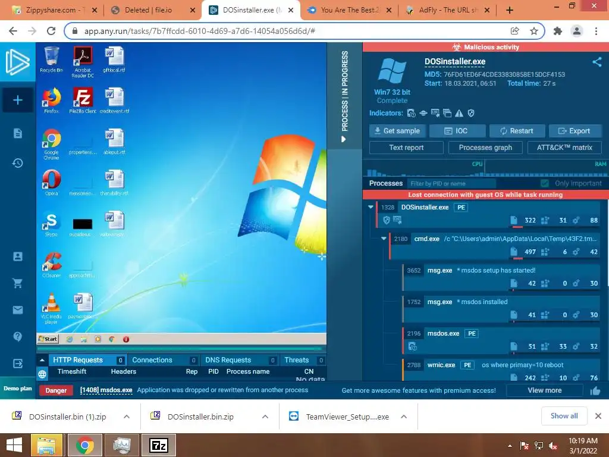Click the Restart button
This screenshot has width=609, height=457.
517,131
